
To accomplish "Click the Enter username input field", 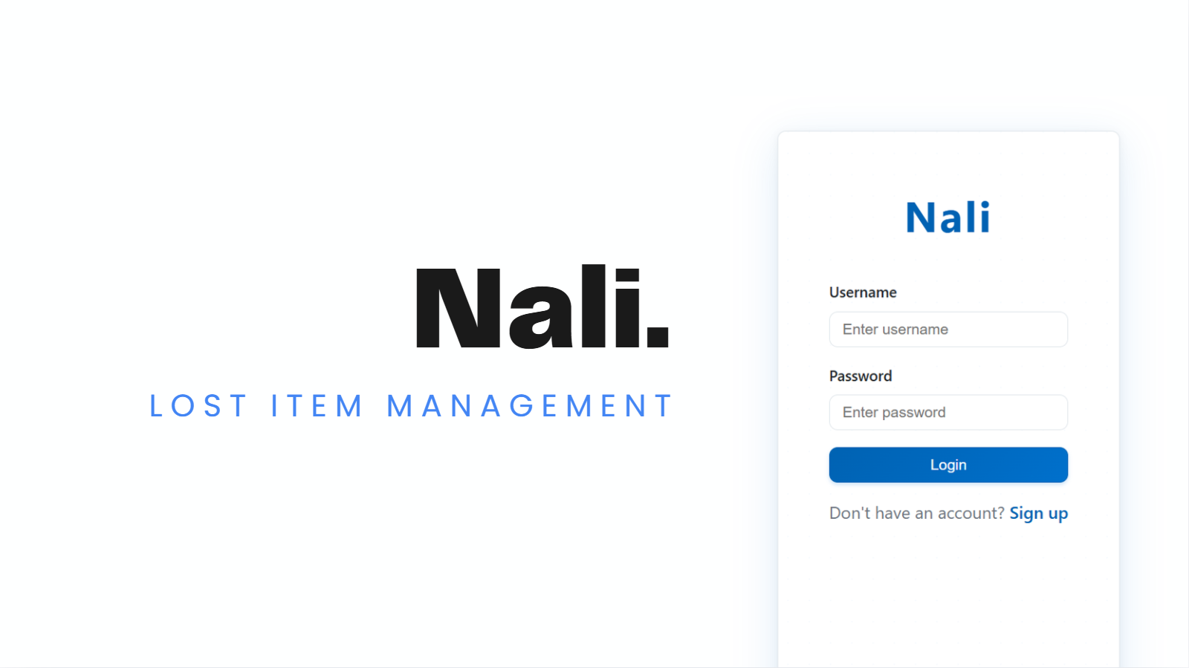I will (x=948, y=330).
